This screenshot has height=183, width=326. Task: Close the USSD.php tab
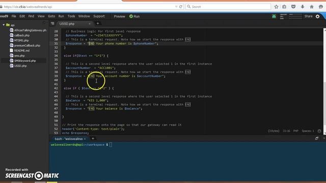tap(90, 24)
